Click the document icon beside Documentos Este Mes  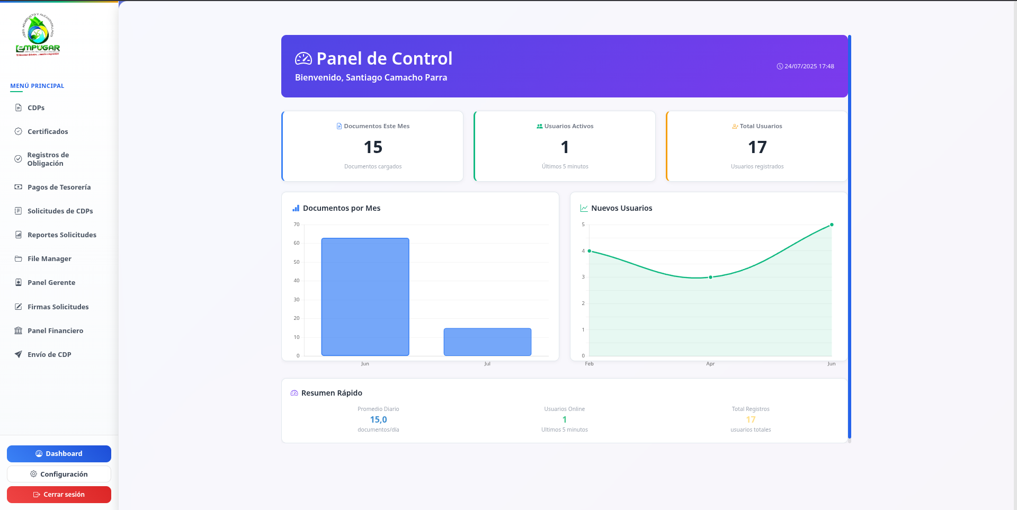339,126
